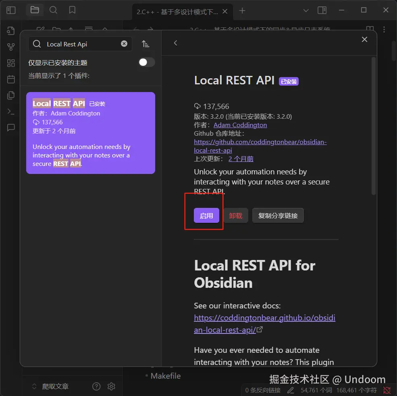Screen dimensions: 397x396
Task: Open canvas grid ribbon icon
Action: [x=10, y=63]
